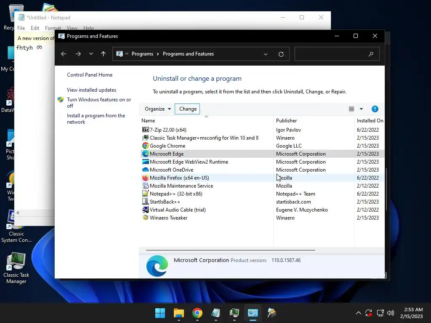
Task: Go back with the back arrow
Action: tap(64, 54)
